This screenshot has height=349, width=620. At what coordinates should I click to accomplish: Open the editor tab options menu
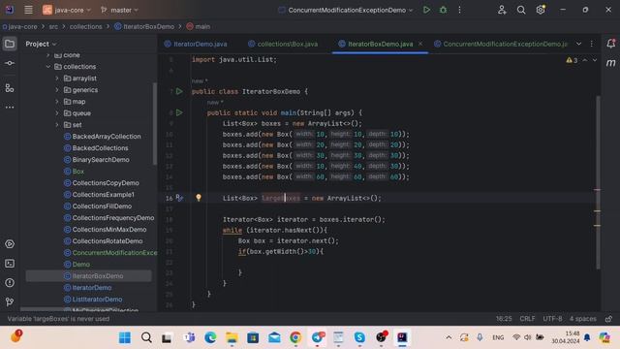point(592,44)
